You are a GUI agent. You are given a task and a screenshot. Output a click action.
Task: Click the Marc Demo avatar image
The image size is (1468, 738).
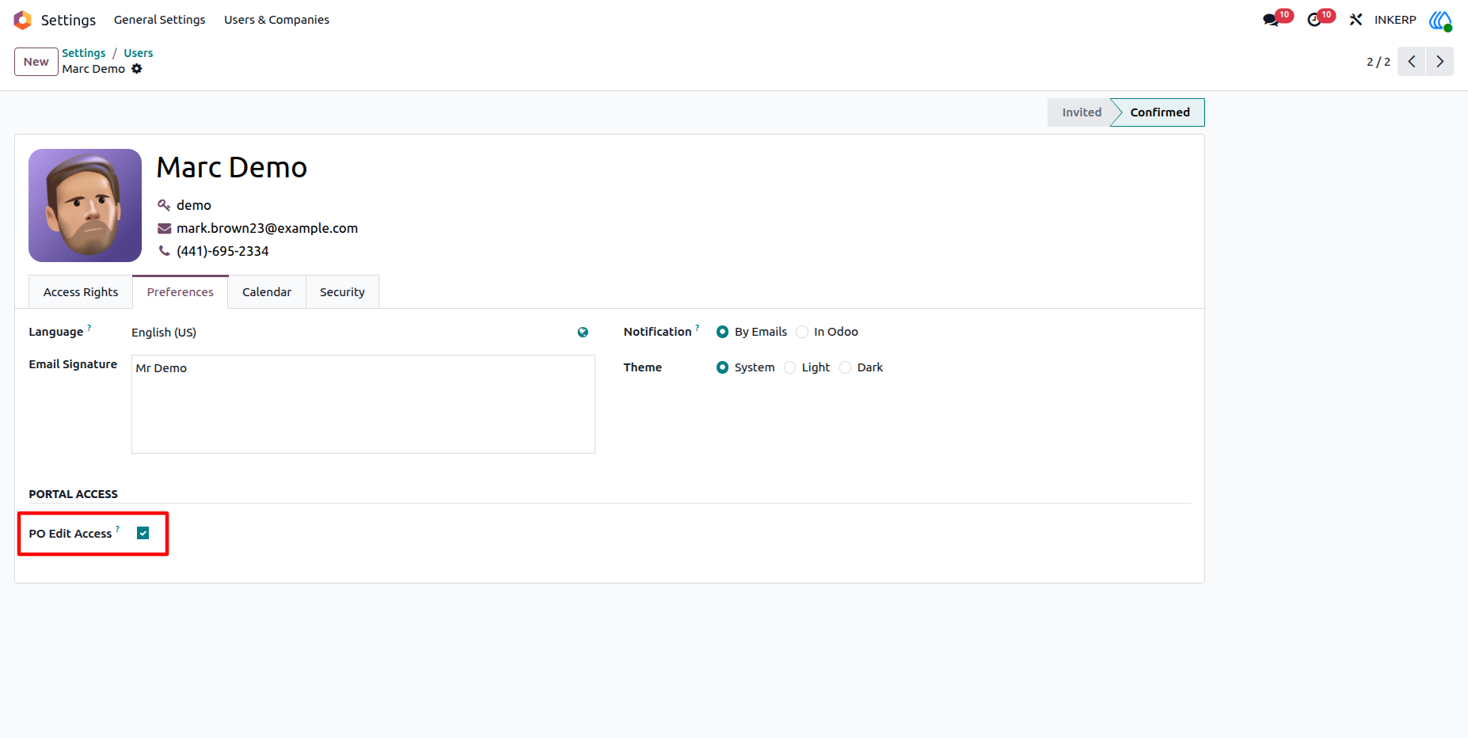[86, 205]
